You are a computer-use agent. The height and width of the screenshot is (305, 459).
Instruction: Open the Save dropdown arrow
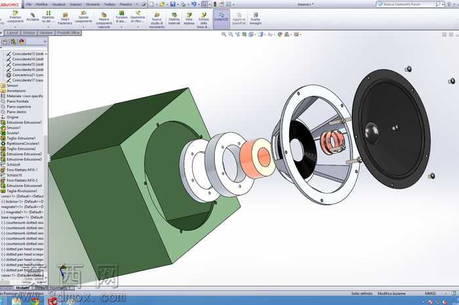(x=178, y=5)
